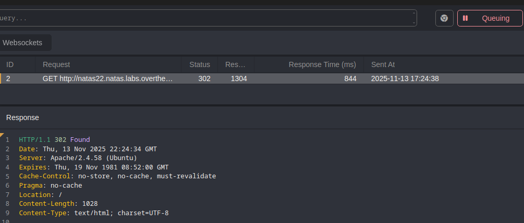The image size is (524, 223).
Task: Click the Content-Type header line
Action: tap(94, 213)
